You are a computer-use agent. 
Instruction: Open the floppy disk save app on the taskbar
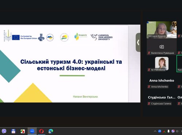[x=13, y=131]
